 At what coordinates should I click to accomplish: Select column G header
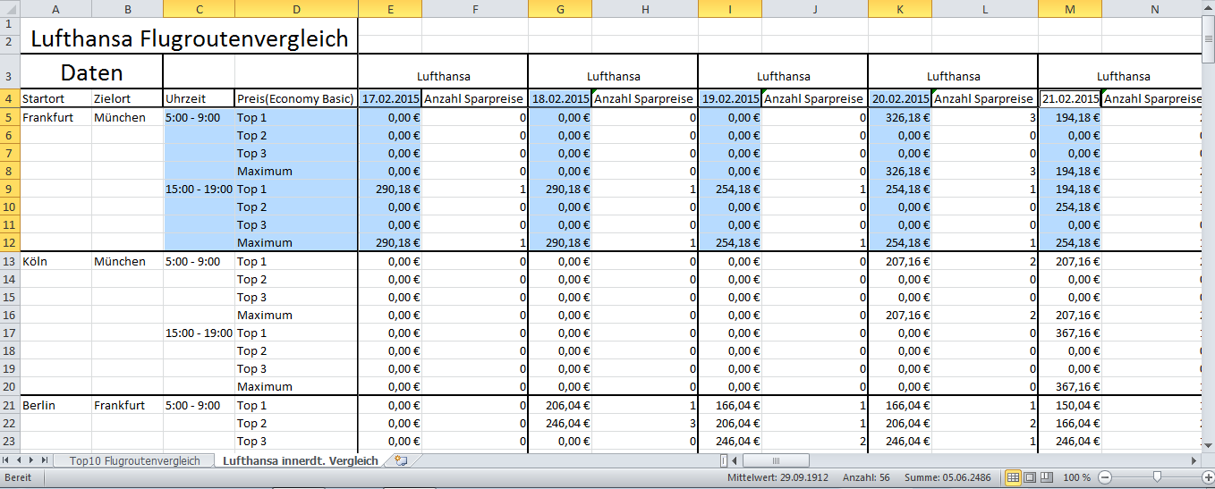tap(560, 9)
